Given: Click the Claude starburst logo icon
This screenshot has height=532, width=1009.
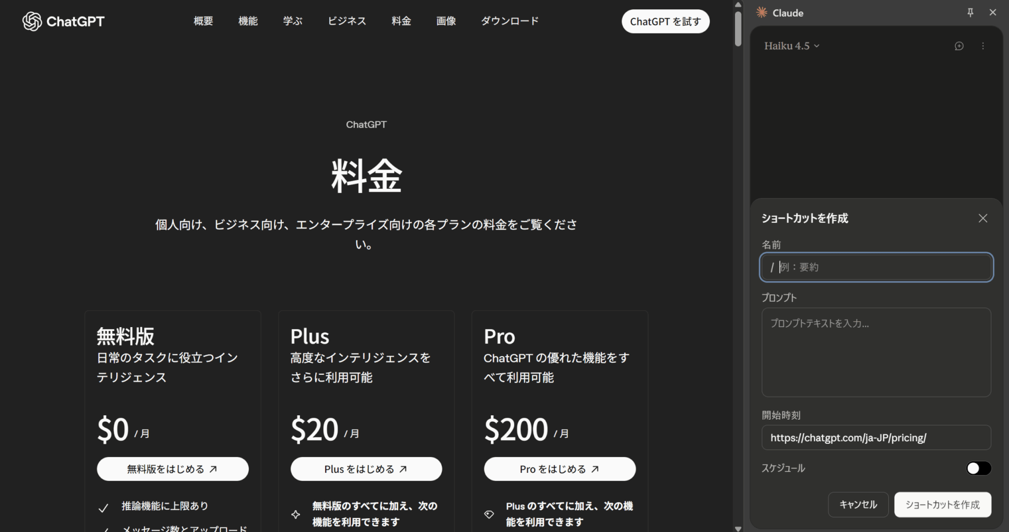Looking at the screenshot, I should [762, 13].
